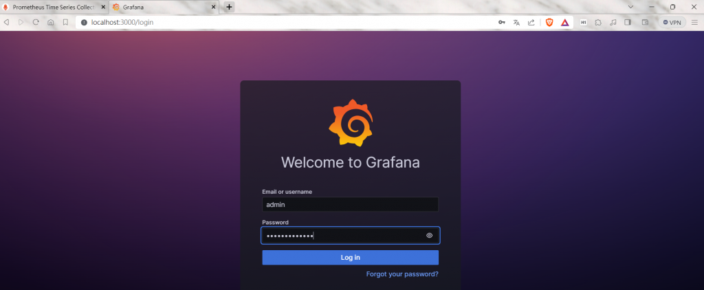Bookmark this page via bookmark icon

[x=65, y=22]
